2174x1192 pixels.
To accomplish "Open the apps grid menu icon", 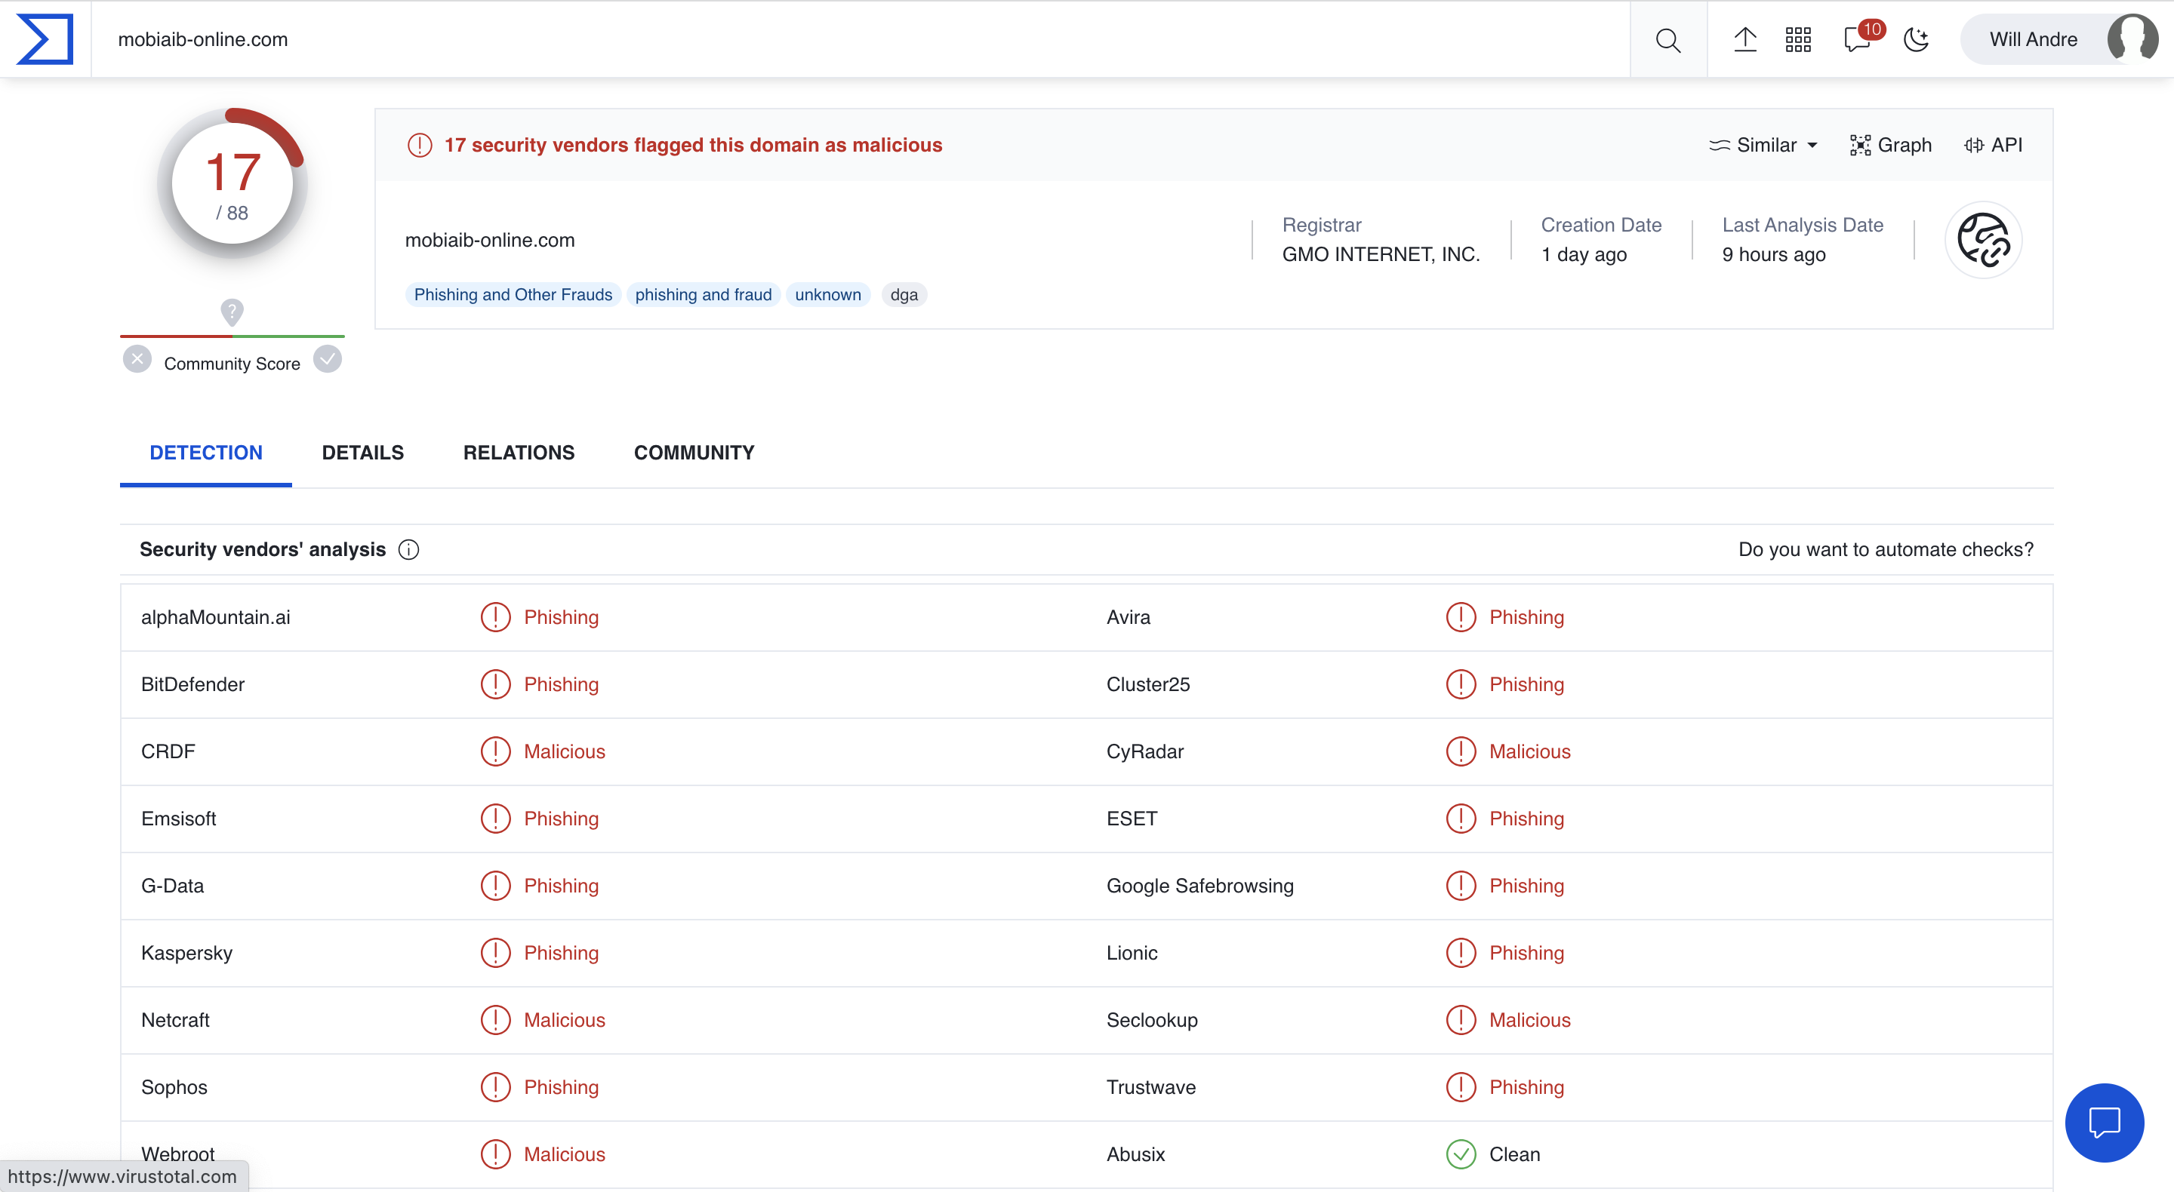I will point(1797,40).
